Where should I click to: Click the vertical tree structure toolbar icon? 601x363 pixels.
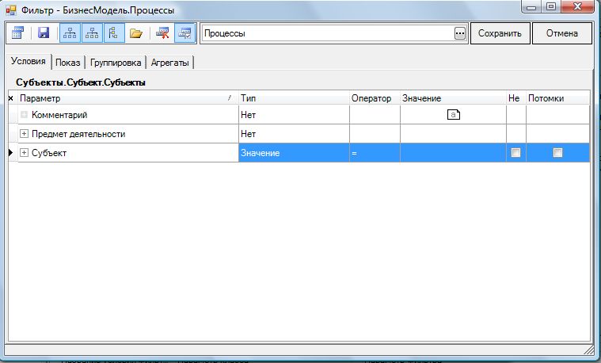point(114,33)
